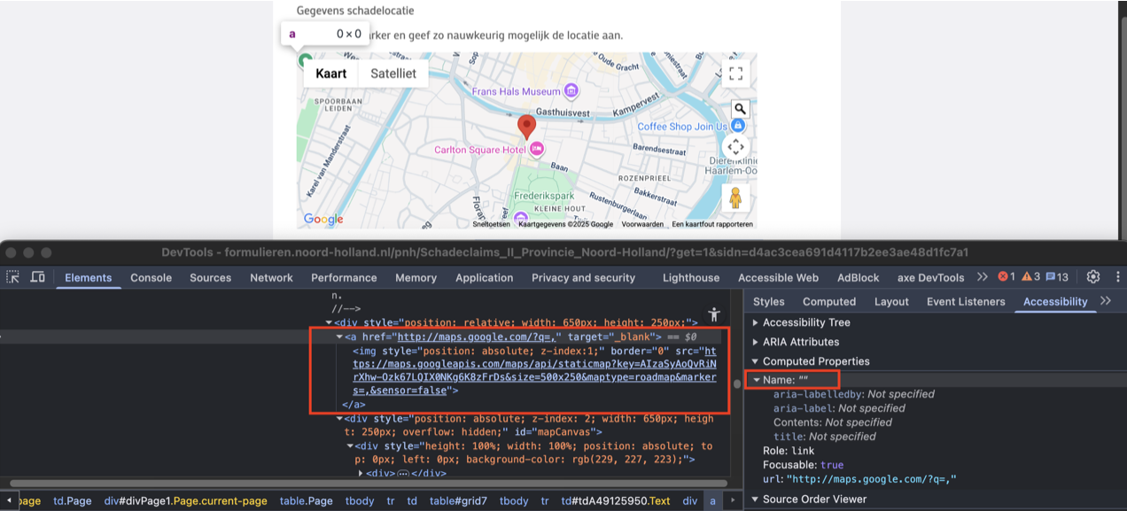Viewport: 1127px width, 511px height.
Task: Open DevTools settings gear
Action: (1092, 277)
